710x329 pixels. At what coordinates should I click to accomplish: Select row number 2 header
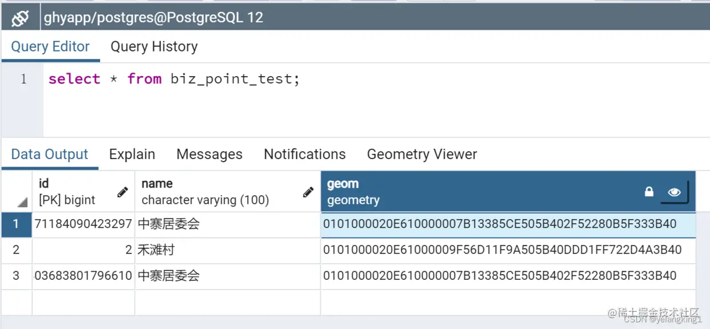(16, 250)
